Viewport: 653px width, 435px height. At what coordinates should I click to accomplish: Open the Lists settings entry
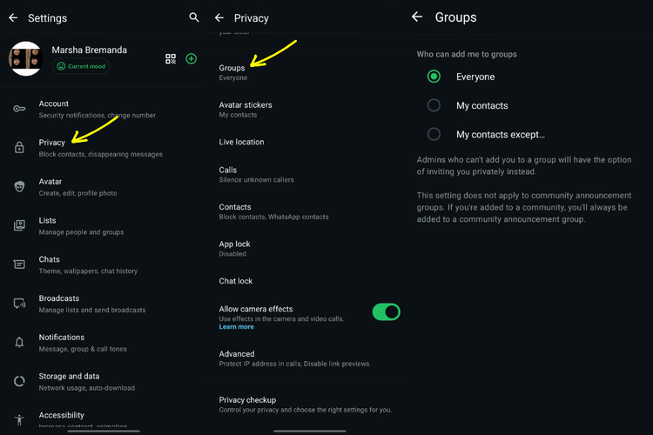[x=104, y=225]
